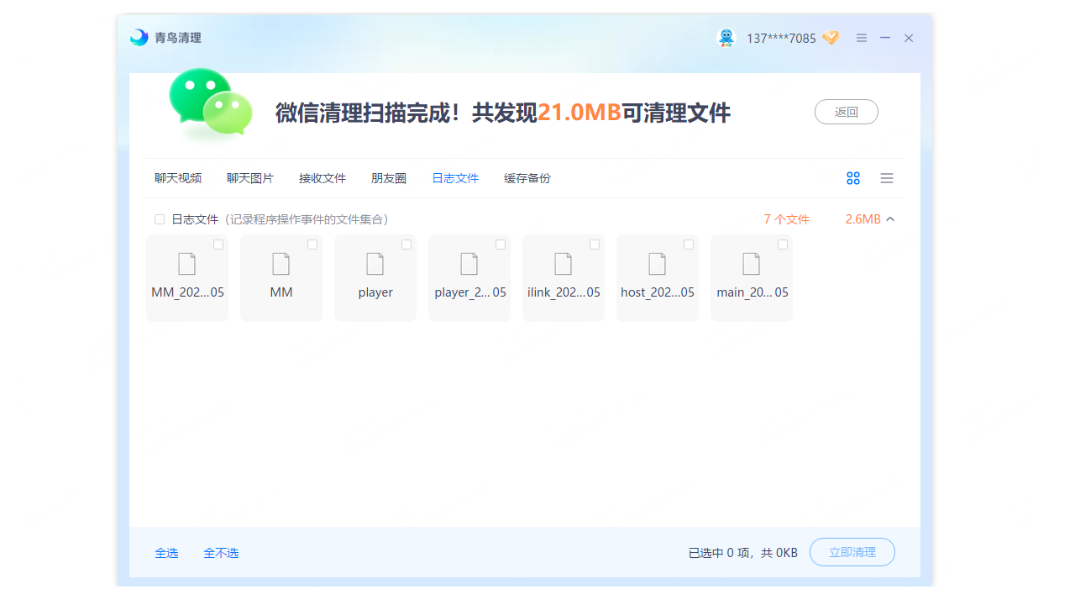Open the 朋友圈 tab
Viewport: 1075px width, 605px height.
[389, 178]
